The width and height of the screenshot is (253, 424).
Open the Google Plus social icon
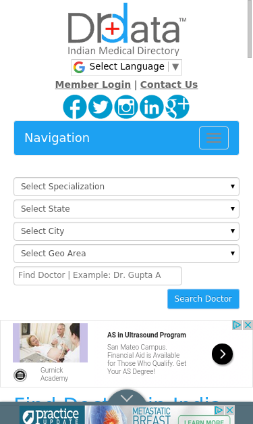177,107
